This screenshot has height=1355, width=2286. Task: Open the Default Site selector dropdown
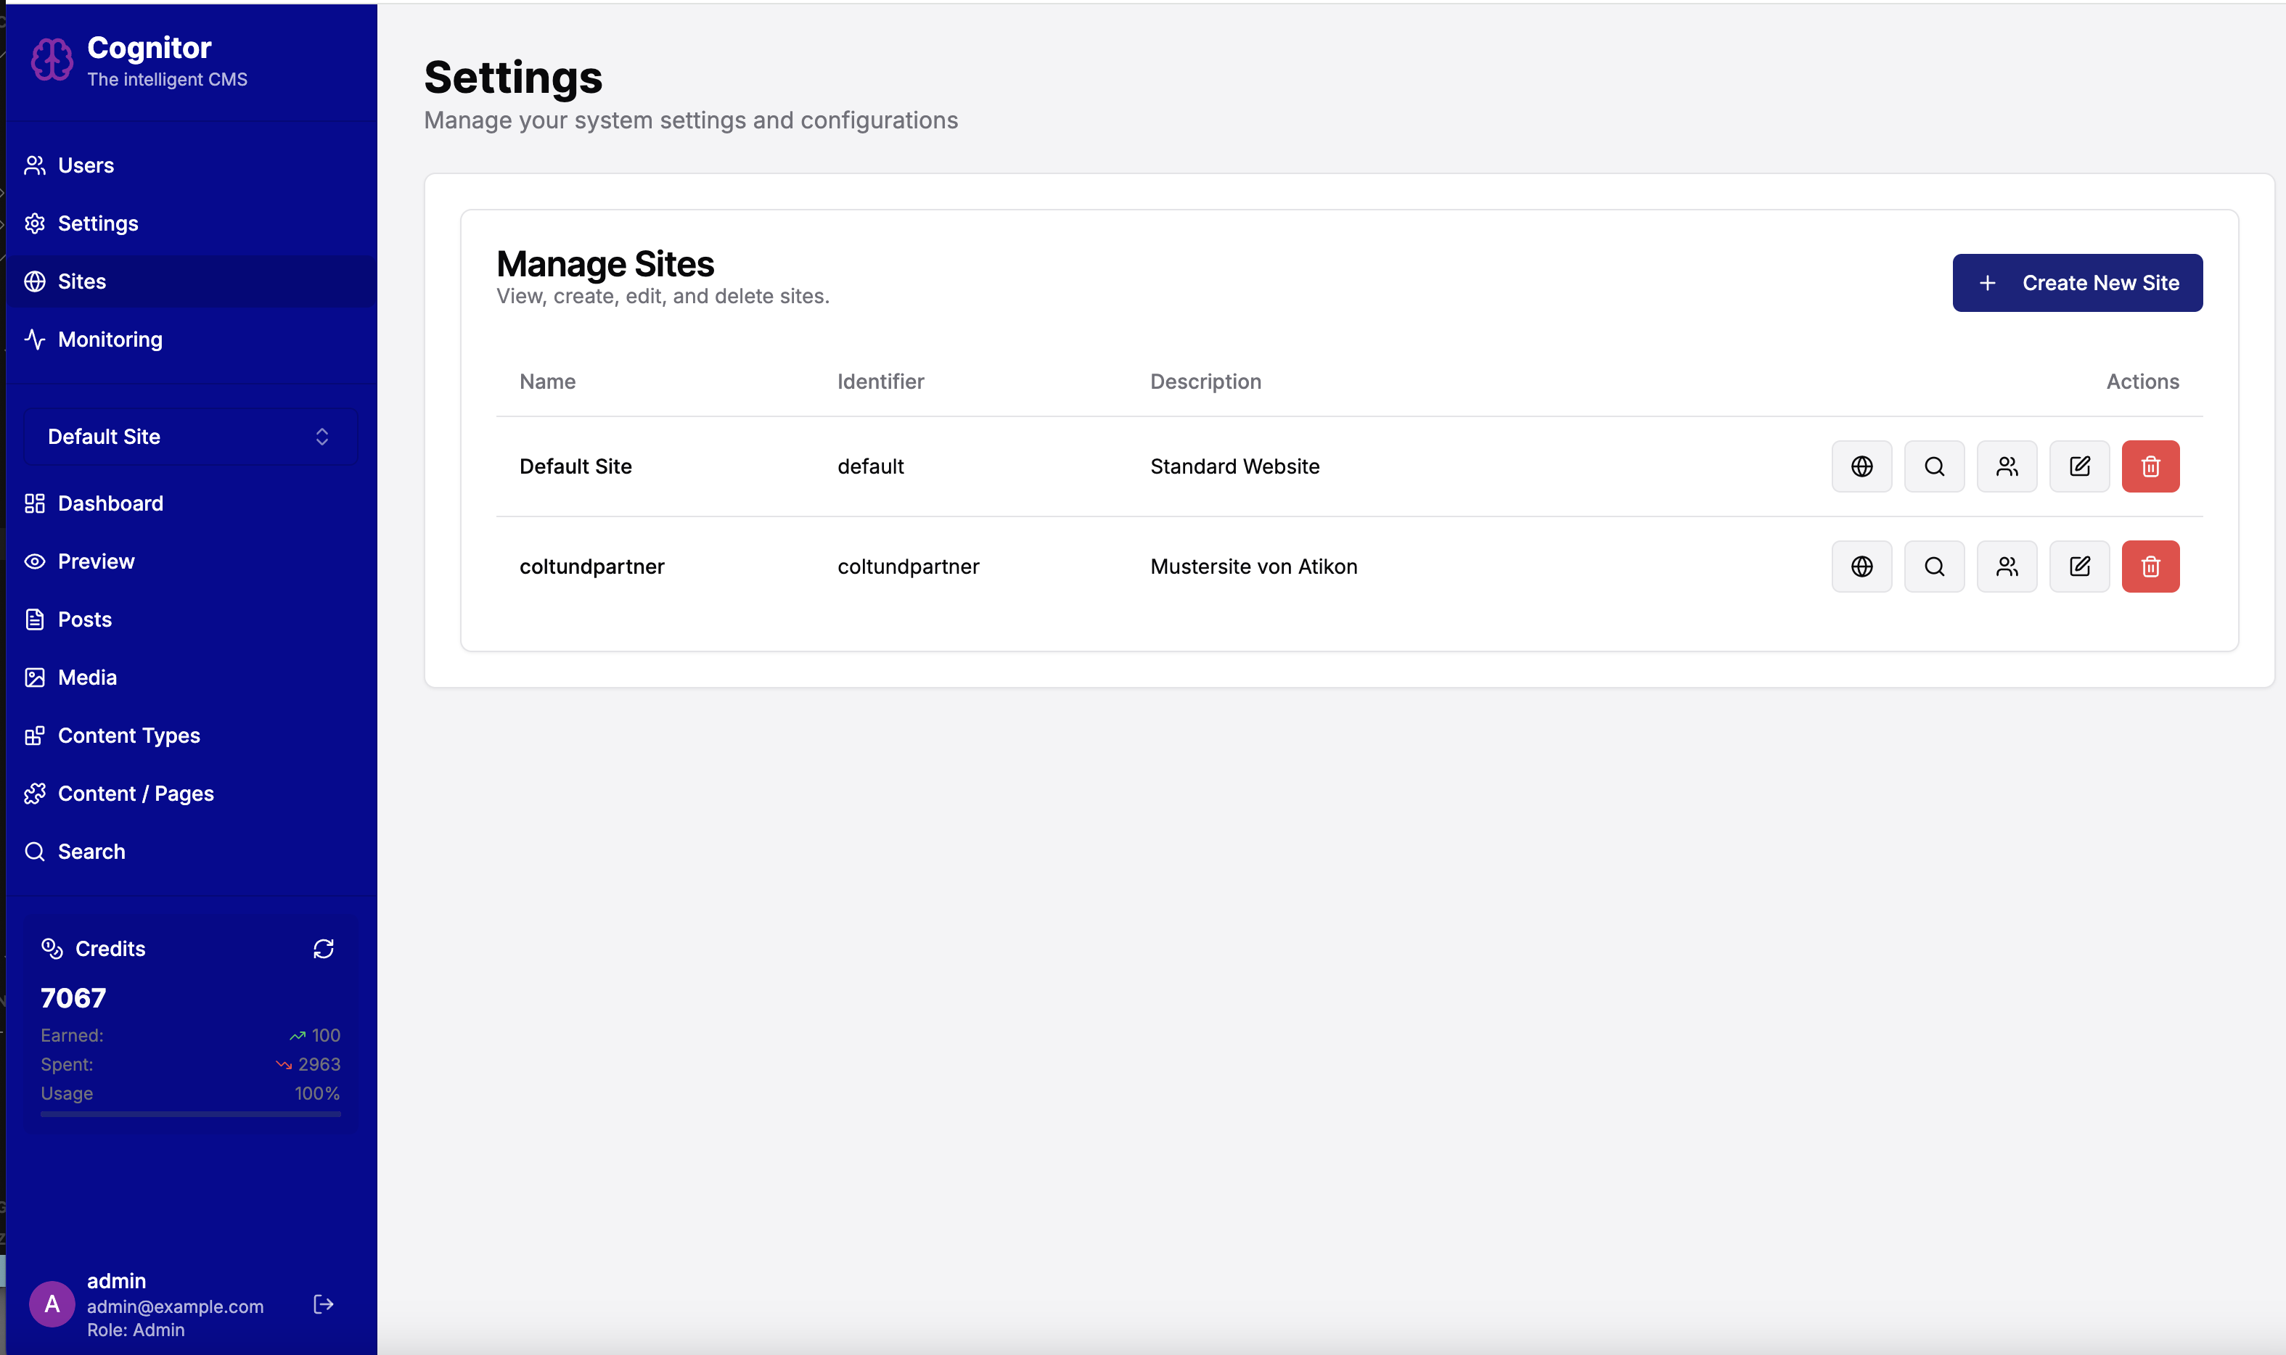click(189, 435)
